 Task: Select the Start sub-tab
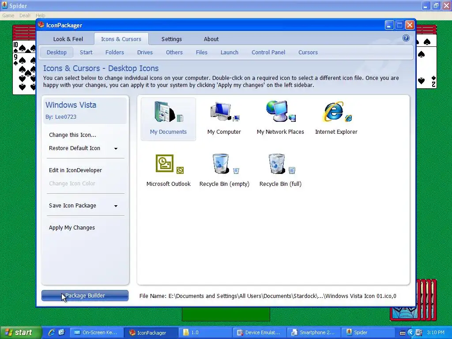point(86,52)
